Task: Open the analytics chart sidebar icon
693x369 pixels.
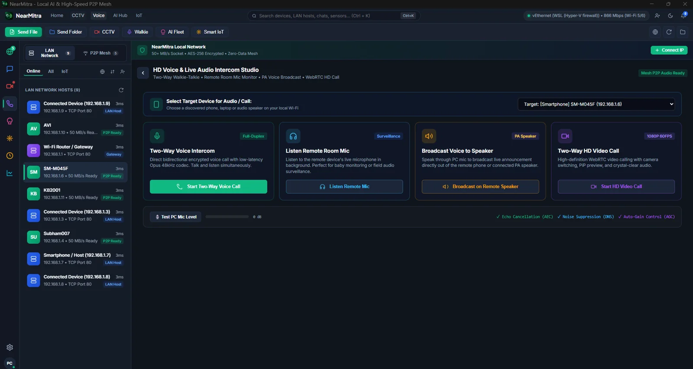Action: click(x=10, y=173)
